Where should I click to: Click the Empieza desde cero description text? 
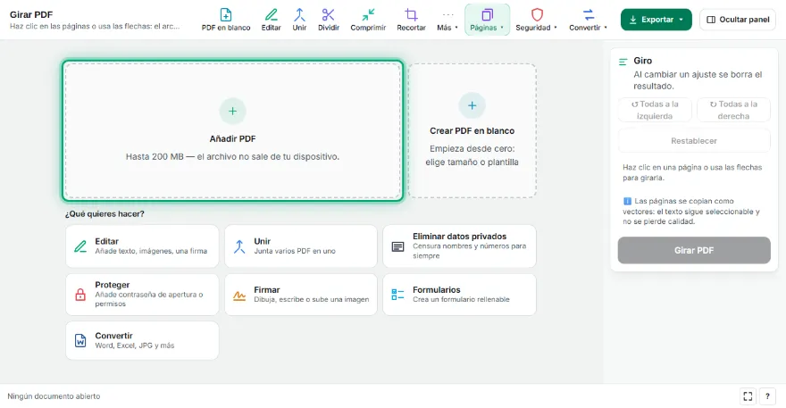pyautogui.click(x=472, y=155)
